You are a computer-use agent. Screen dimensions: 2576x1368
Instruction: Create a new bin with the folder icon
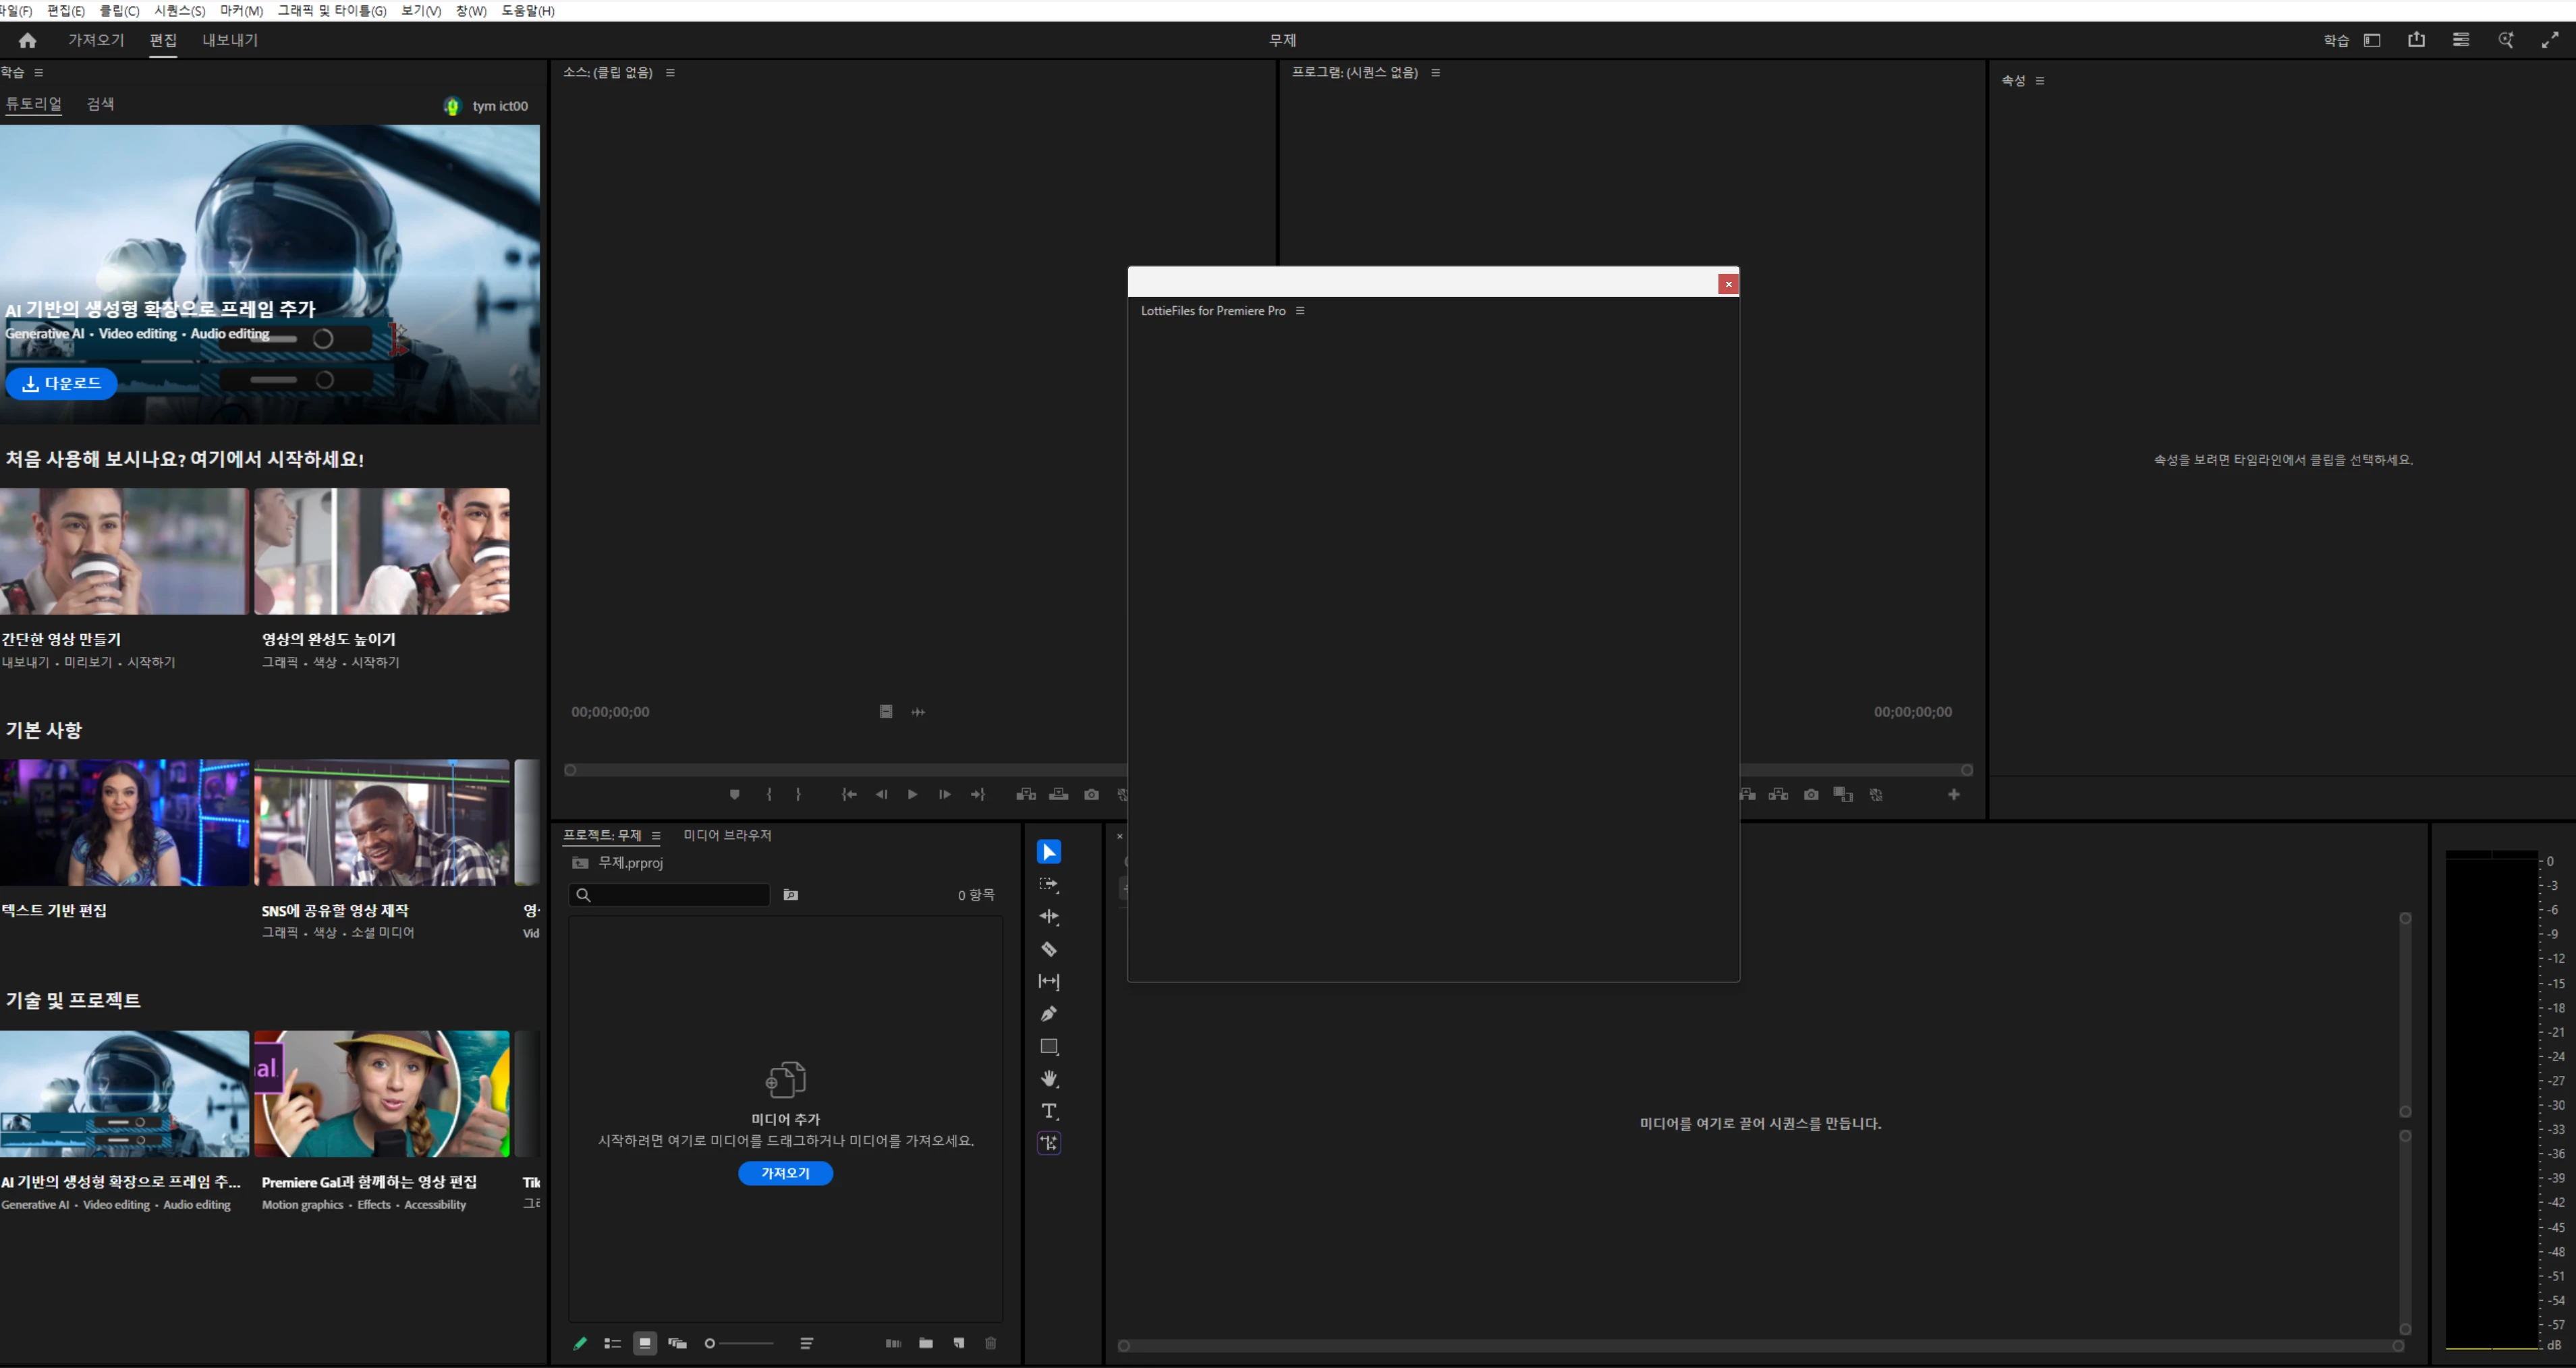(926, 1344)
